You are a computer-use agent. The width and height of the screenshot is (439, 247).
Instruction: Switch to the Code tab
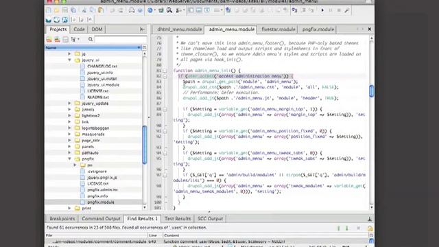coord(79,29)
